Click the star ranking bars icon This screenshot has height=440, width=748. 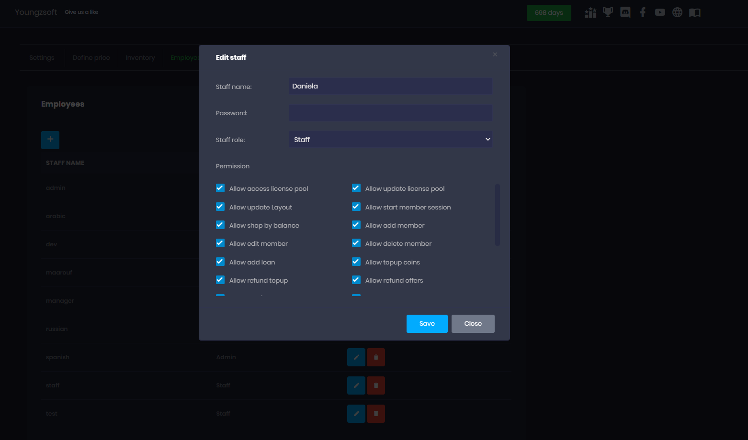pos(590,12)
